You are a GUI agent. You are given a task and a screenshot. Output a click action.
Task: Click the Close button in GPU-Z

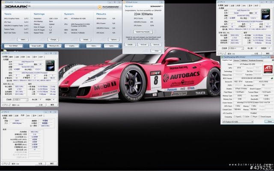269,122
